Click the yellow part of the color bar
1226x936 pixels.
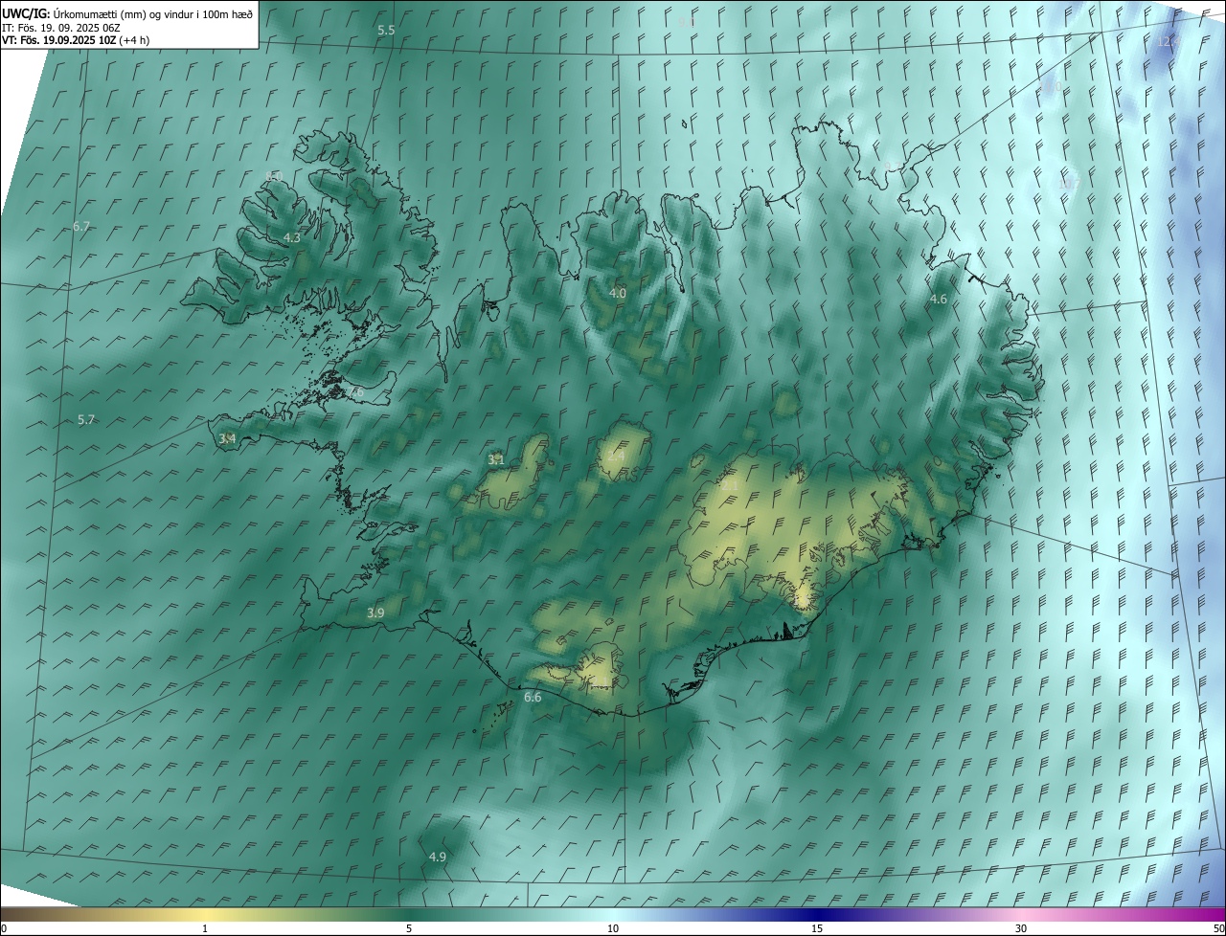coord(205,915)
